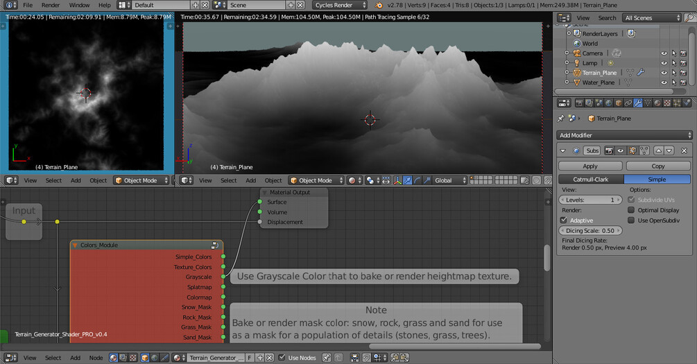
Task: Enable the Optimal Display checkbox
Action: pos(630,210)
